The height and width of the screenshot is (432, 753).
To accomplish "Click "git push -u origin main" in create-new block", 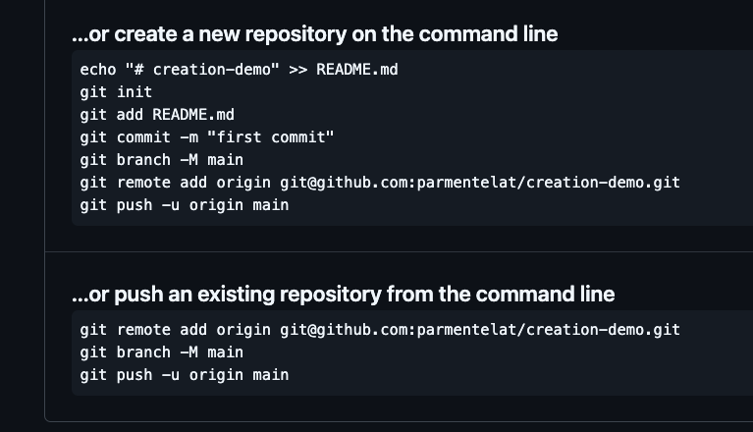I will 185,205.
